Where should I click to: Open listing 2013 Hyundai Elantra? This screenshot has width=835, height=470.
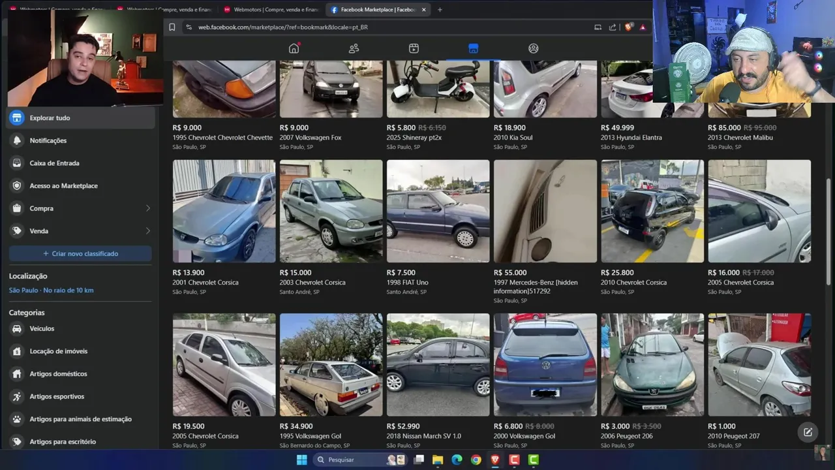[x=652, y=106]
